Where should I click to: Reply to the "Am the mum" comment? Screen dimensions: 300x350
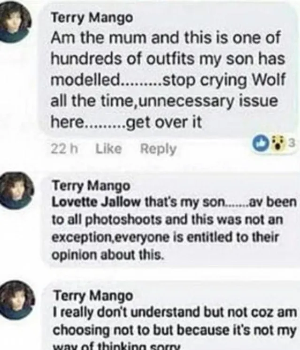pos(158,149)
